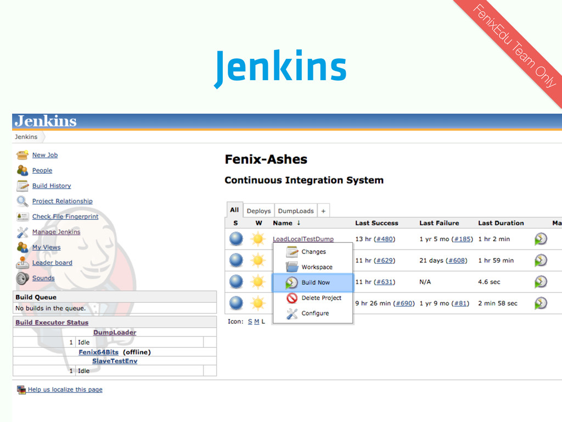Image resolution: width=562 pixels, height=422 pixels.
Task: Open Check File Fingerprint link
Action: [x=65, y=216]
